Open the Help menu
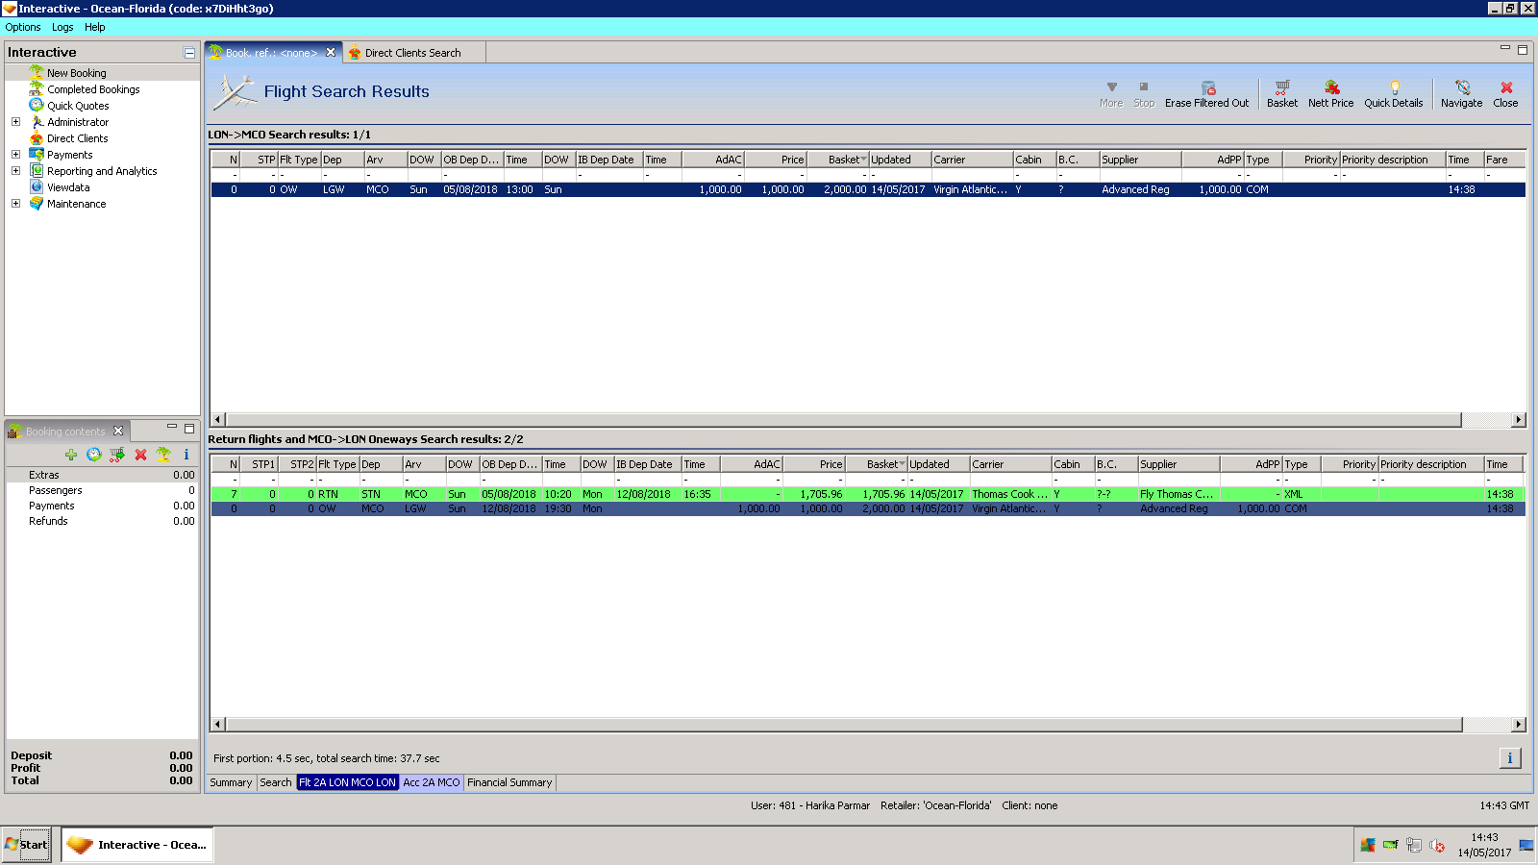This screenshot has width=1538, height=865. point(94,27)
